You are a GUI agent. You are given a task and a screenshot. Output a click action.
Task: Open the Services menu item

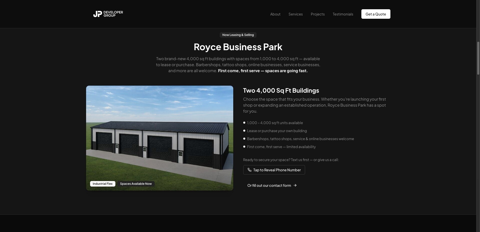click(296, 14)
